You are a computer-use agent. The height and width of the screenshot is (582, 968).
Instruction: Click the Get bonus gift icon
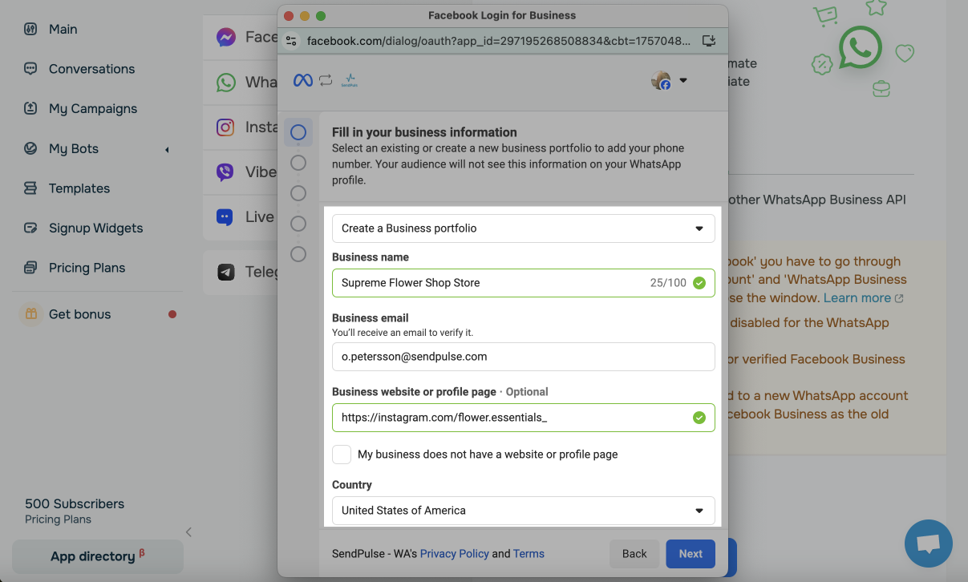[x=30, y=314]
